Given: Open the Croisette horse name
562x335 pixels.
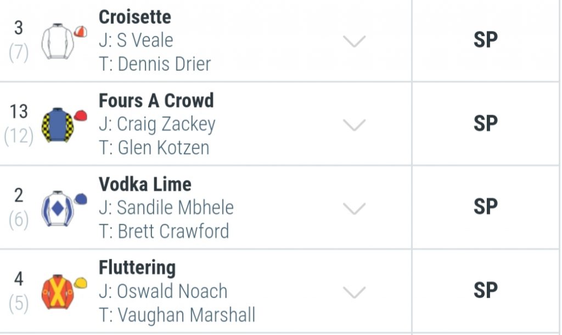Looking at the screenshot, I should (135, 17).
